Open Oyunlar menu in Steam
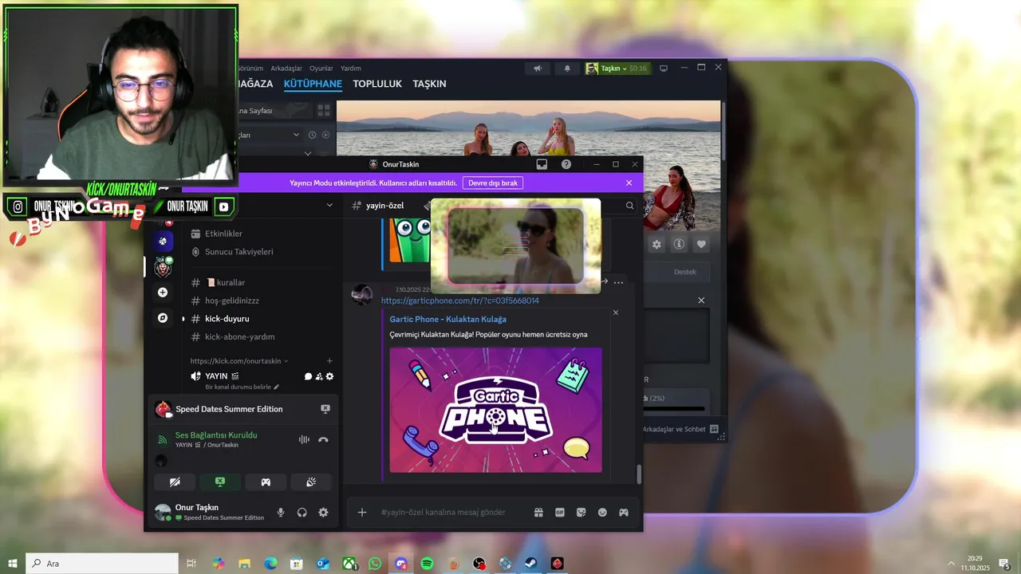This screenshot has width=1021, height=574. [321, 69]
